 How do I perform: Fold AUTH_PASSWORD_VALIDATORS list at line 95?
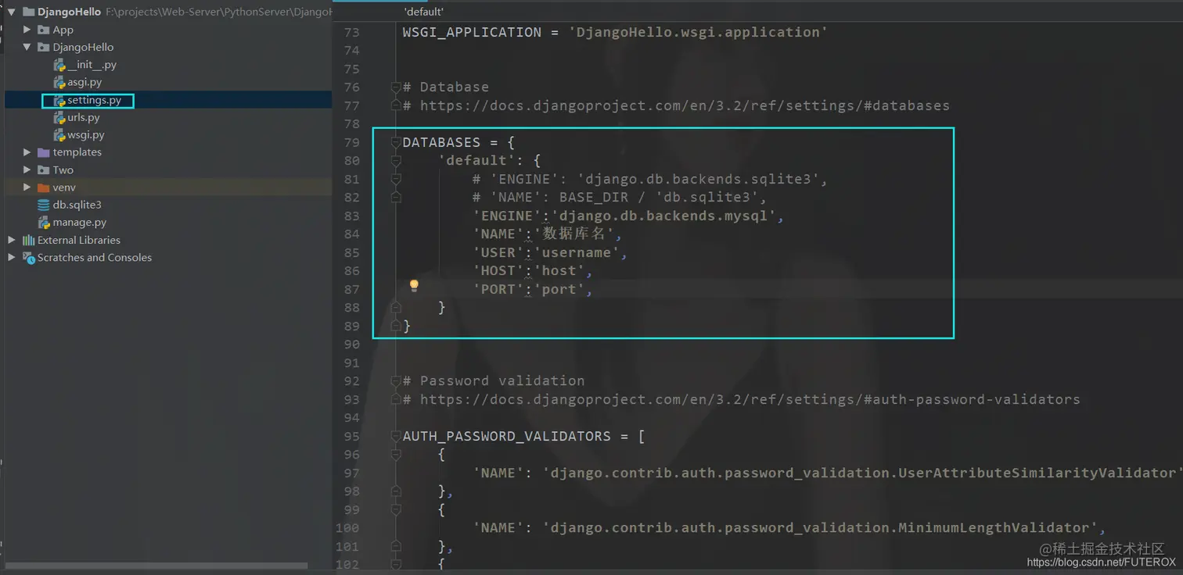[x=396, y=436]
